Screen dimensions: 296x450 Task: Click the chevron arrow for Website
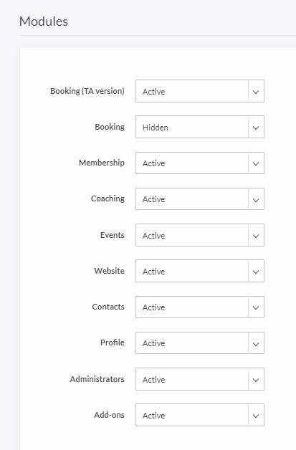tap(256, 272)
